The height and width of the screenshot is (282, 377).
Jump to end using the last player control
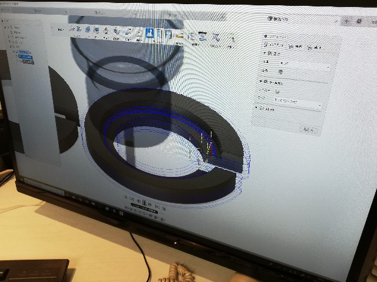[164, 208]
